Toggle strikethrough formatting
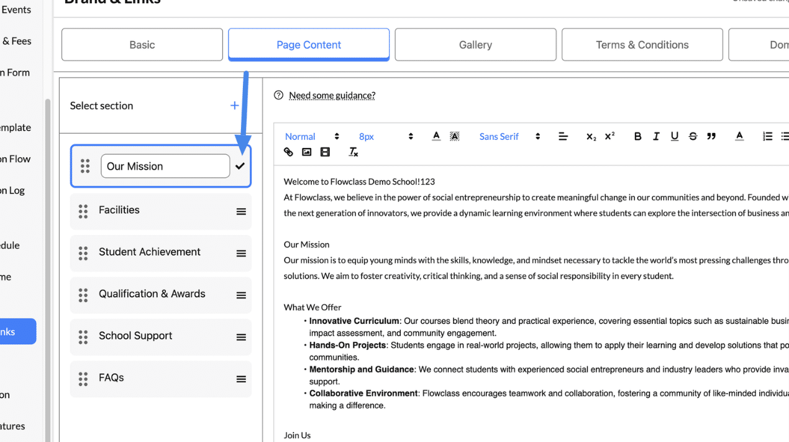Image resolution: width=789 pixels, height=442 pixels. point(693,136)
